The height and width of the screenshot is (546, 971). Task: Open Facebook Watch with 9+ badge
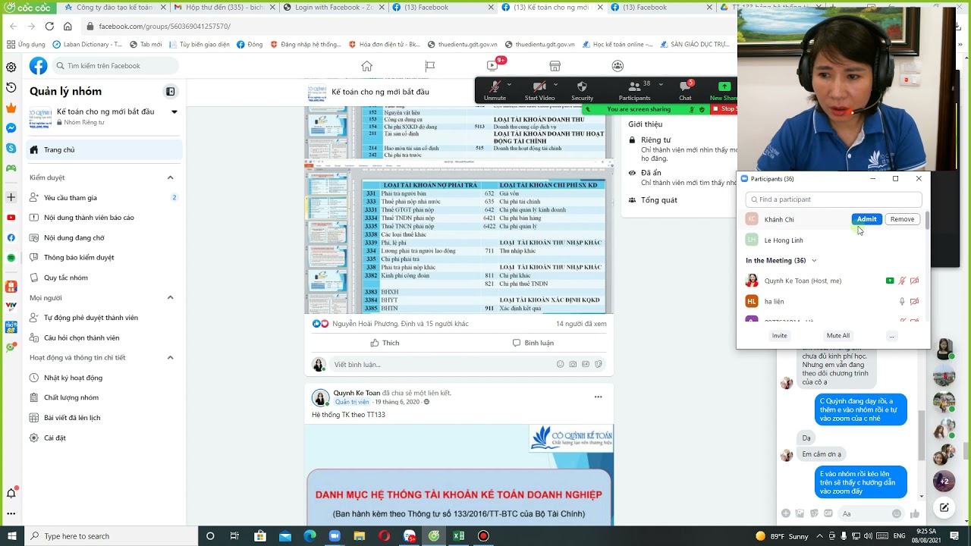pyautogui.click(x=493, y=65)
